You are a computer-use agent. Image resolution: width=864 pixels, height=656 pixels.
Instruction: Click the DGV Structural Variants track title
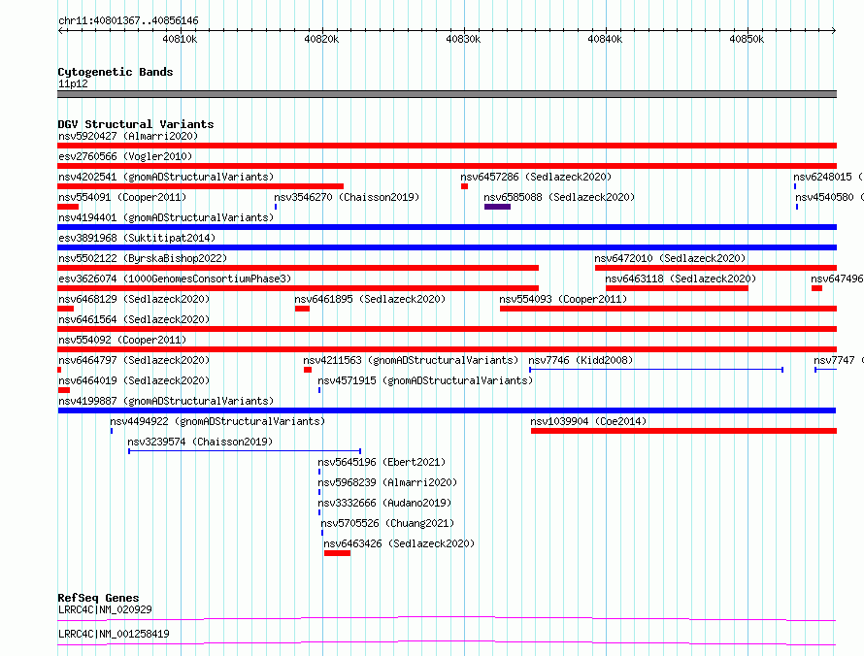click(x=136, y=124)
